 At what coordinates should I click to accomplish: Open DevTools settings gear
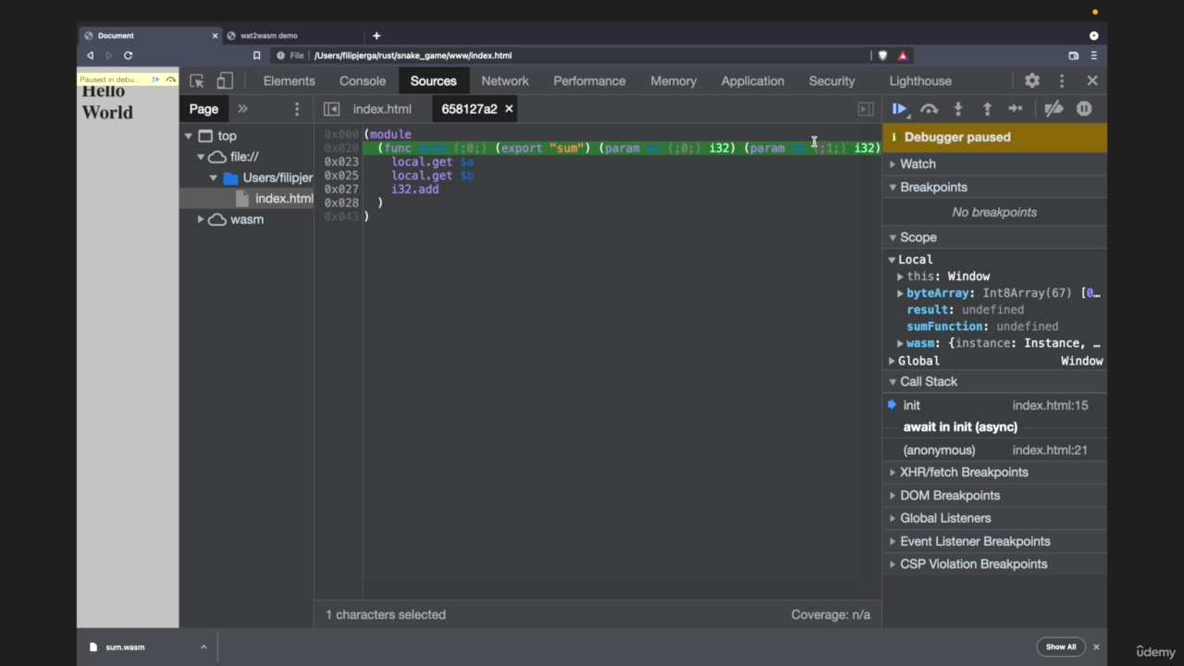tap(1032, 81)
